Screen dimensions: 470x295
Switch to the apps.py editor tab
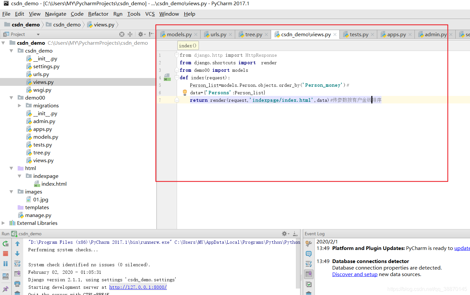pyautogui.click(x=397, y=34)
